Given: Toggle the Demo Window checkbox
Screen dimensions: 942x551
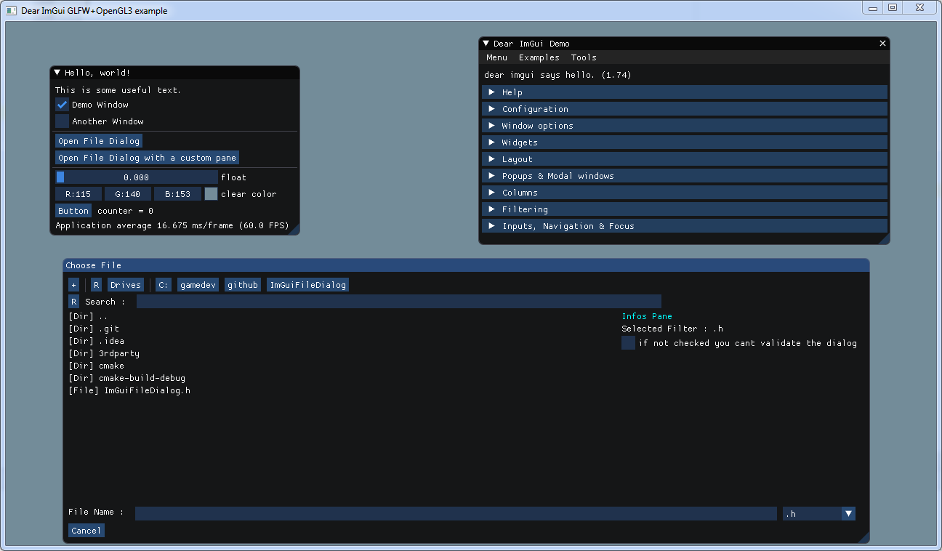Looking at the screenshot, I should click(63, 105).
